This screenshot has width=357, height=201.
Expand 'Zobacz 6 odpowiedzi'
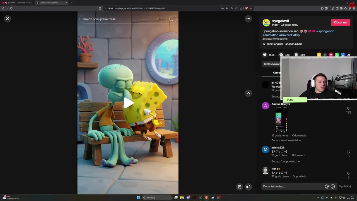coord(286,140)
